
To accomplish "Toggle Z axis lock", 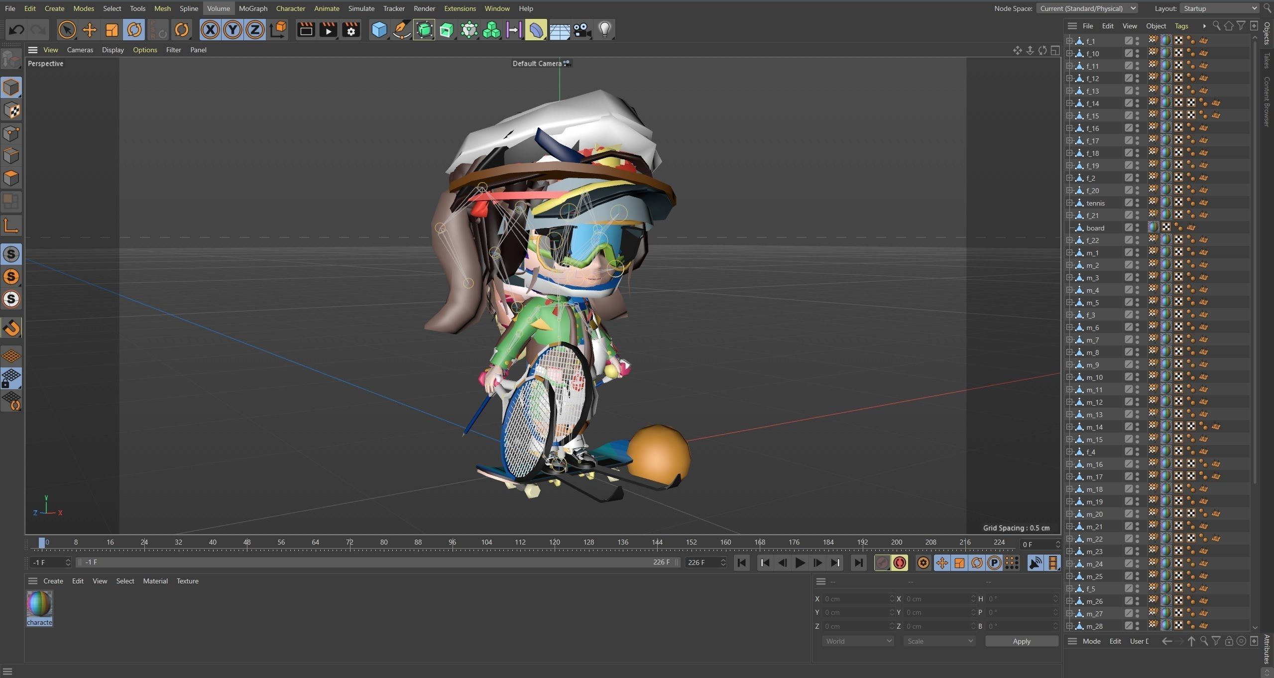I will pyautogui.click(x=255, y=30).
